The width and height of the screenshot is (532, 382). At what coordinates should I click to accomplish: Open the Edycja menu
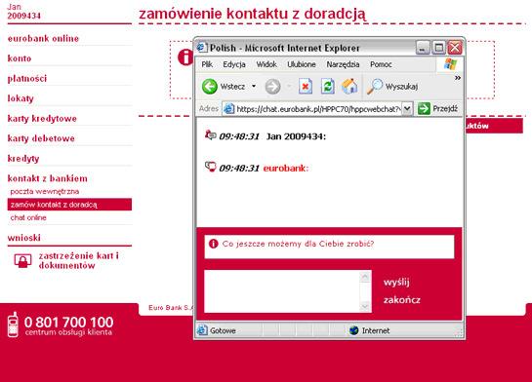[x=234, y=64]
